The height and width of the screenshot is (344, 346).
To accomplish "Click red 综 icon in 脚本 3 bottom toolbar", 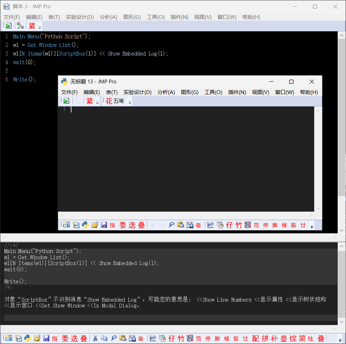I will [x=293, y=338].
